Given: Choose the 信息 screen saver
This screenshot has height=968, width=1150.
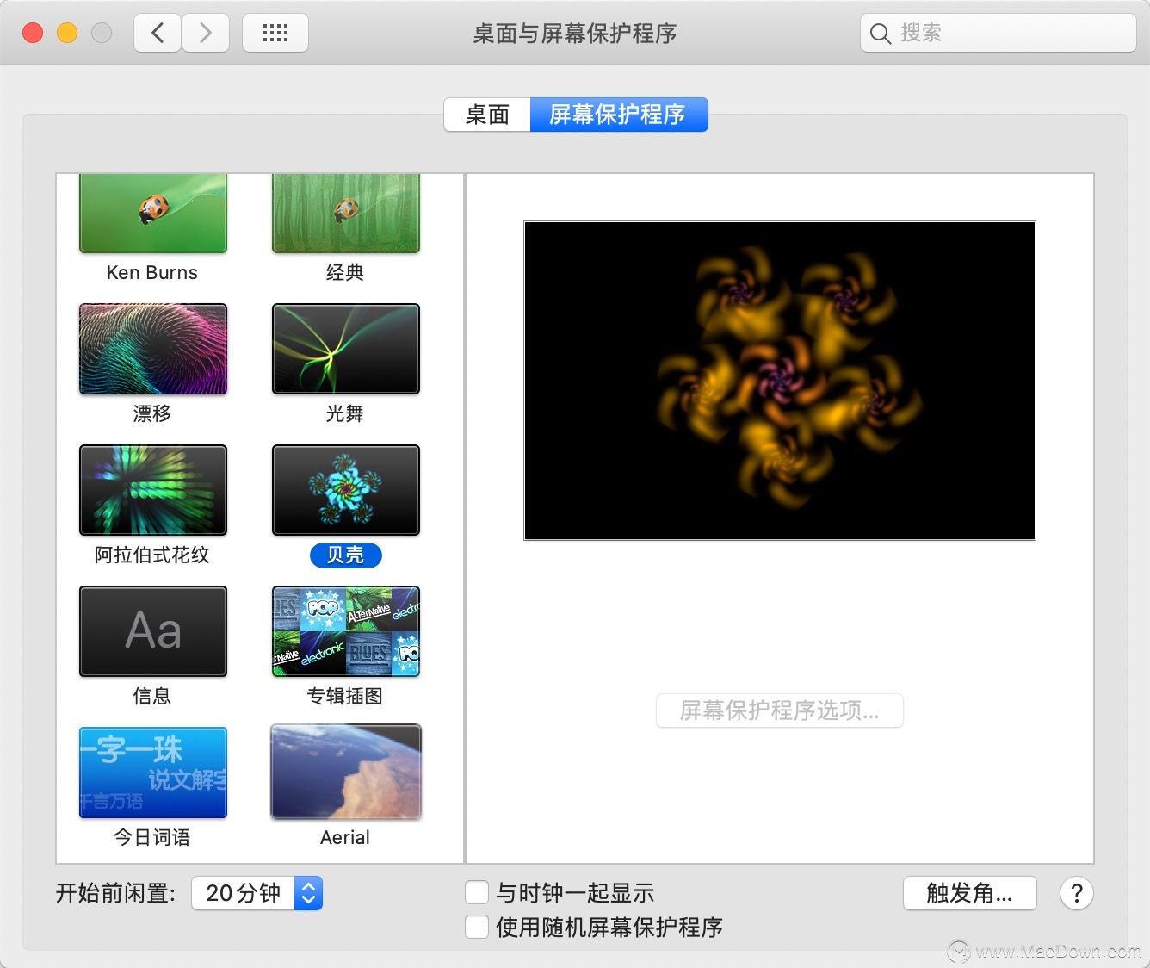Looking at the screenshot, I should [151, 630].
